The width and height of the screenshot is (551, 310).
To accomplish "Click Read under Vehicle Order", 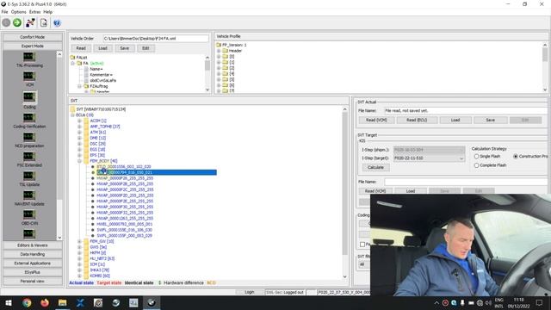I will tap(81, 48).
